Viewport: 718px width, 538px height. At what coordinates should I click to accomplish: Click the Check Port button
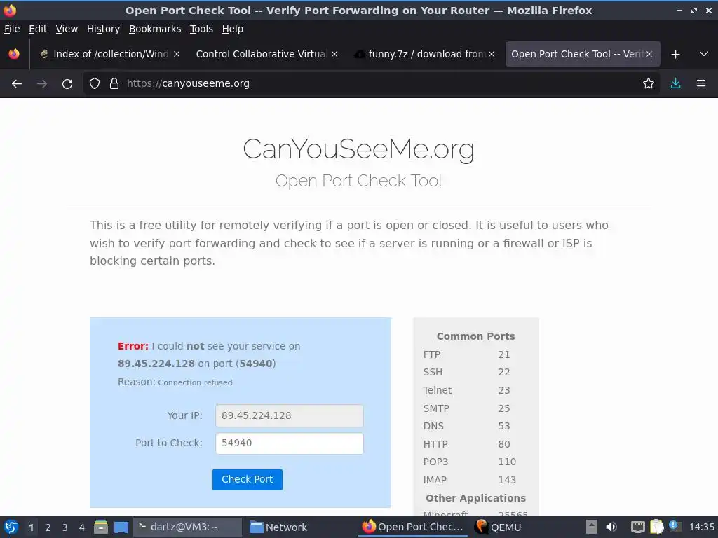pyautogui.click(x=248, y=479)
